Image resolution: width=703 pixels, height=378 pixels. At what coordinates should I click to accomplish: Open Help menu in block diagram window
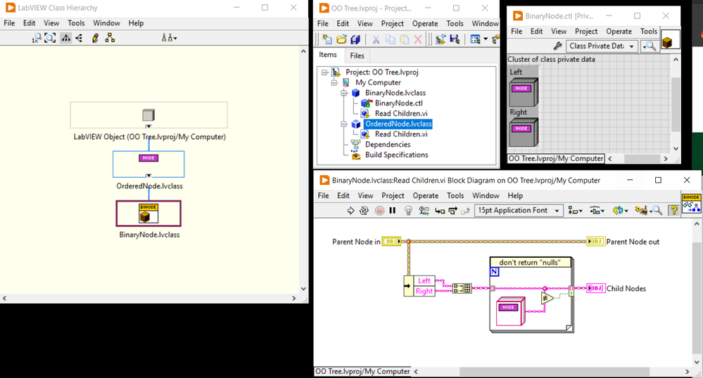point(514,195)
